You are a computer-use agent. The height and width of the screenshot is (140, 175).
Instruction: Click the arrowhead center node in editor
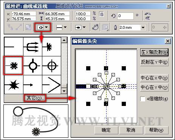[106, 86]
